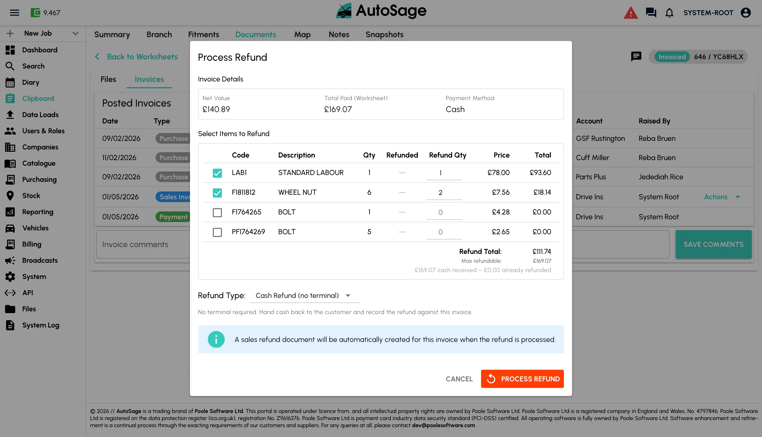Click the Process Refund button

coord(522,379)
